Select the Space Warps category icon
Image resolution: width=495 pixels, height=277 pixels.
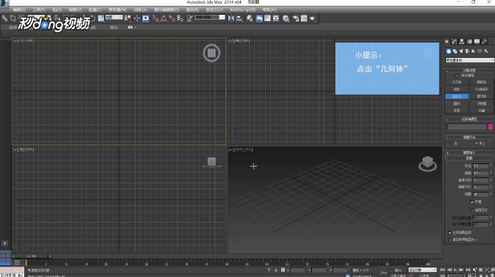tap(480, 51)
